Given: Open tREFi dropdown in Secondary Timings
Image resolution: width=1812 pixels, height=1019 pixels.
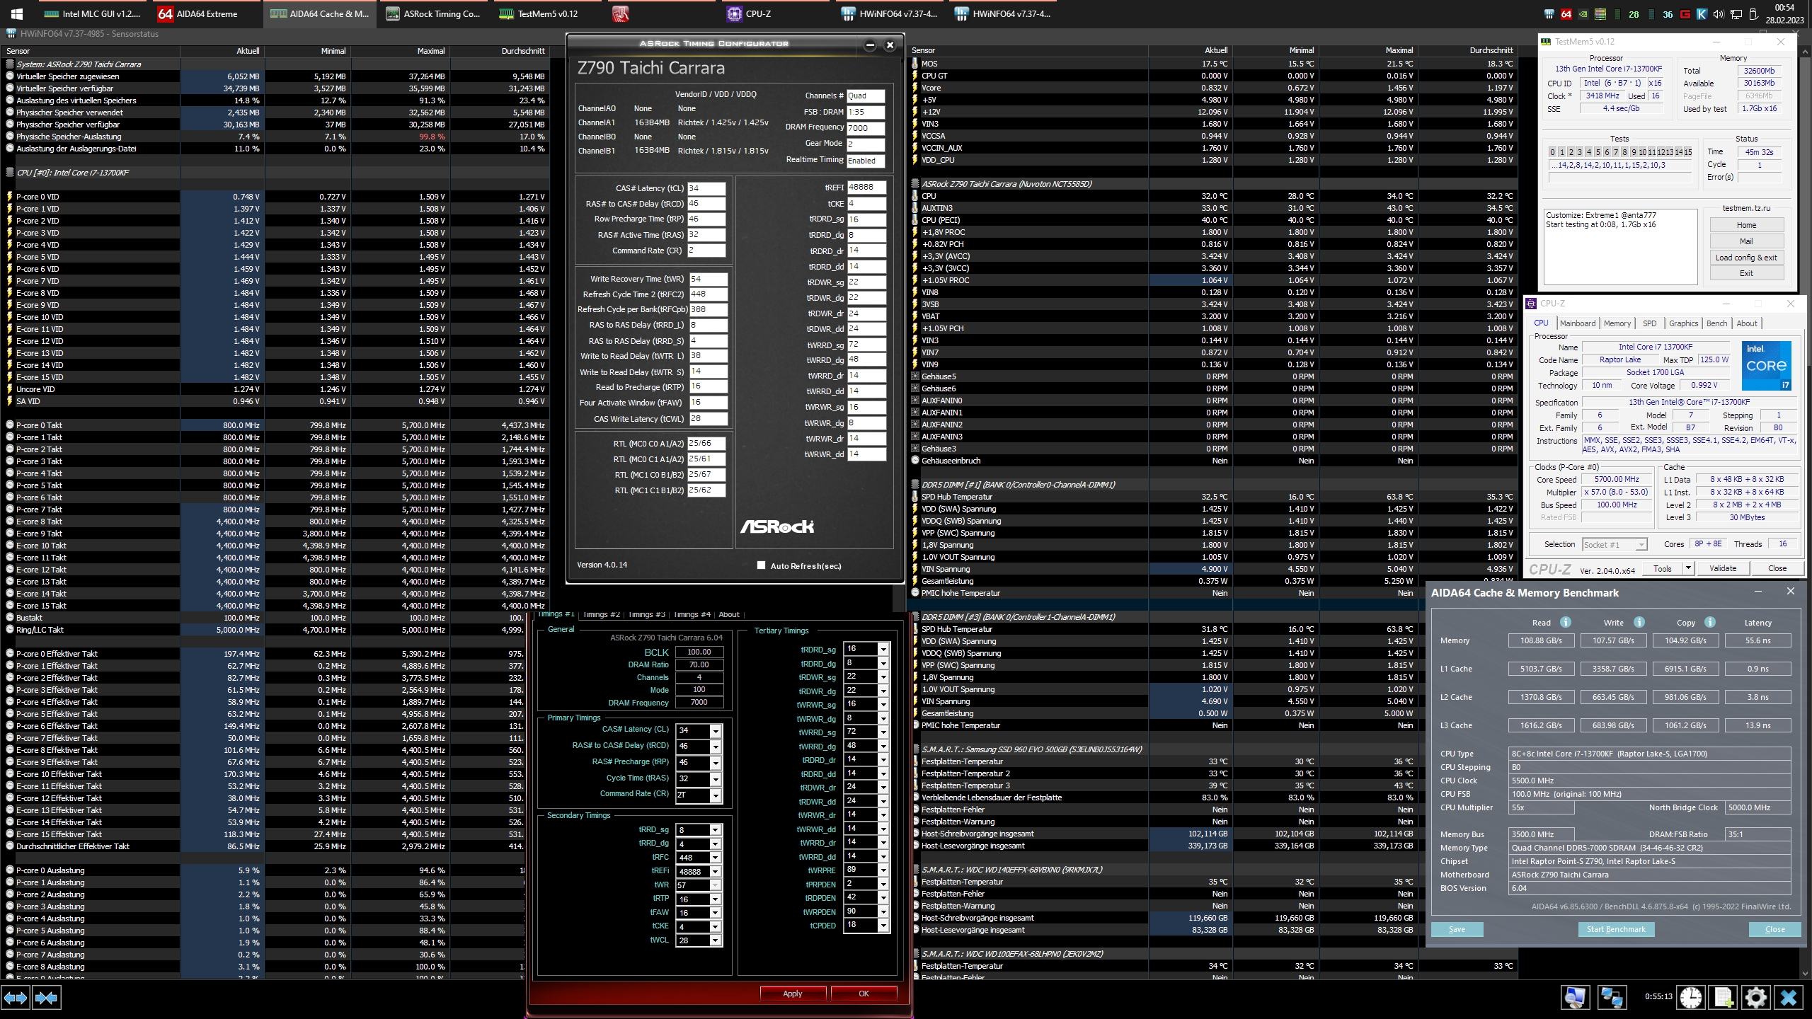Looking at the screenshot, I should [715, 871].
